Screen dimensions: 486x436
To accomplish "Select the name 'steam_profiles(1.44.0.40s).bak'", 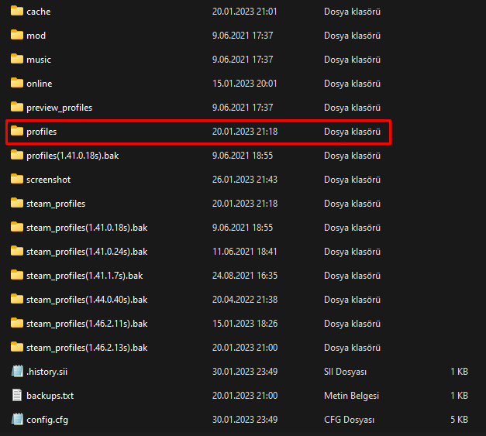I will pyautogui.click(x=87, y=300).
